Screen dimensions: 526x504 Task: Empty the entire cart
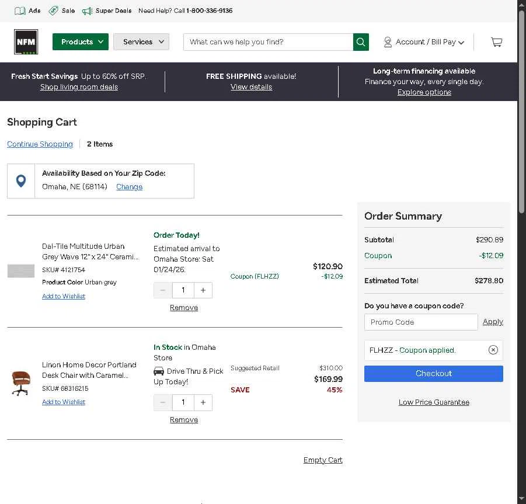323,460
